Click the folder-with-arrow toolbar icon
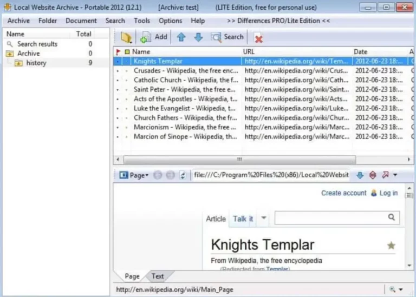Image resolution: width=416 pixels, height=297 pixels. tap(126, 37)
